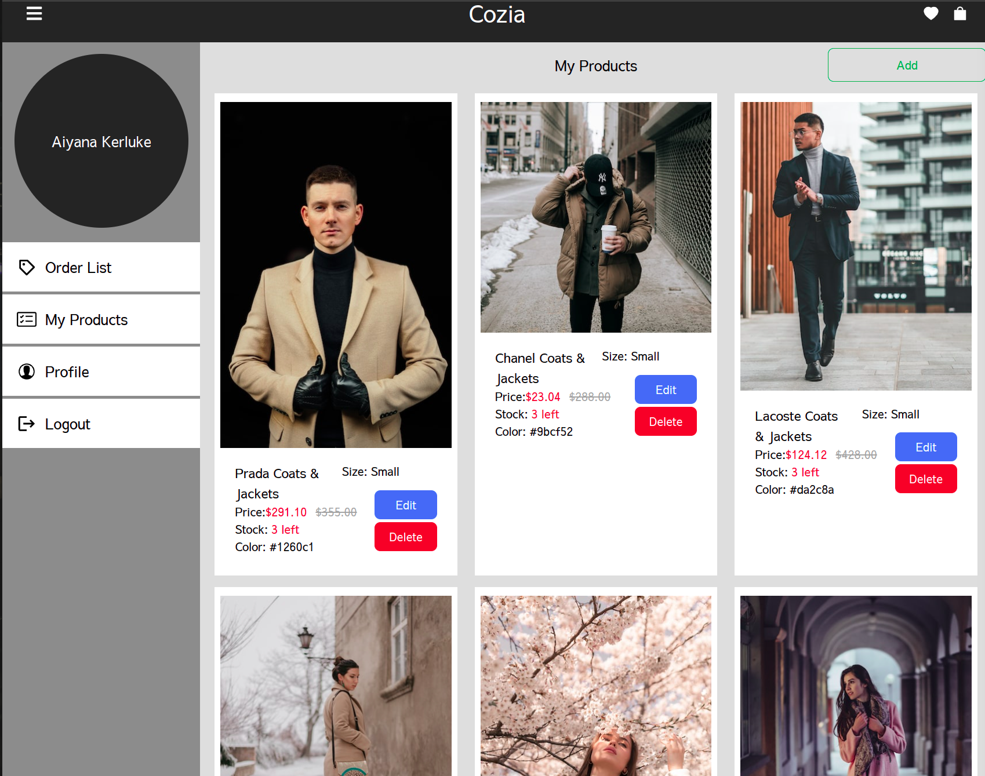Click Stock: 3 left on Lacoste card
Viewport: 985px width, 776px height.
tap(787, 472)
